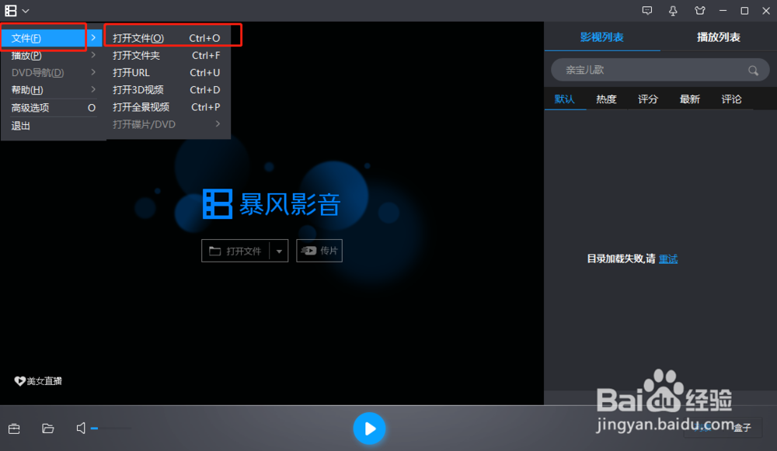The height and width of the screenshot is (451, 777).
Task: Click the notification bell icon
Action: pyautogui.click(x=673, y=11)
